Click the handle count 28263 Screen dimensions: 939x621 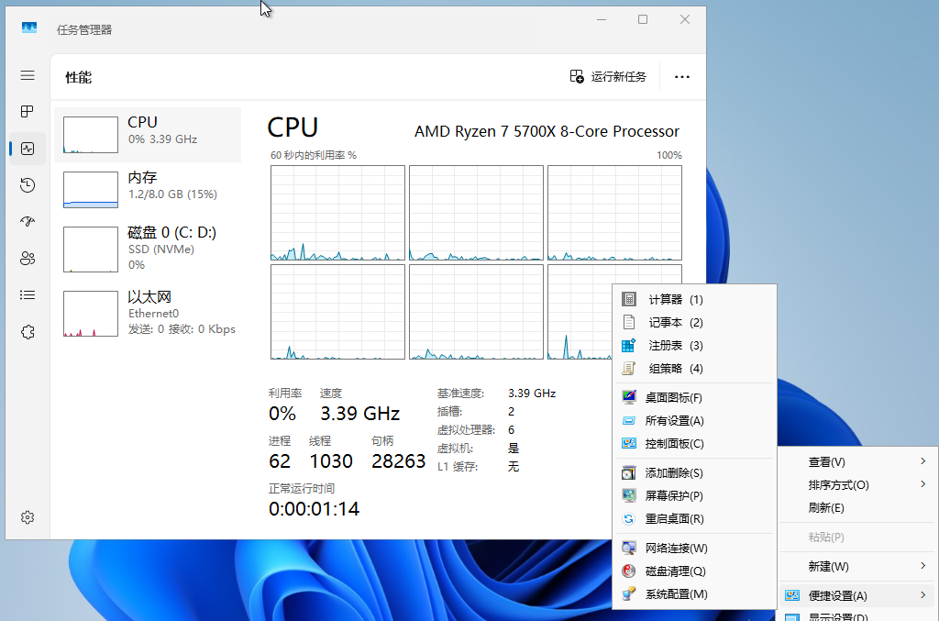398,461
